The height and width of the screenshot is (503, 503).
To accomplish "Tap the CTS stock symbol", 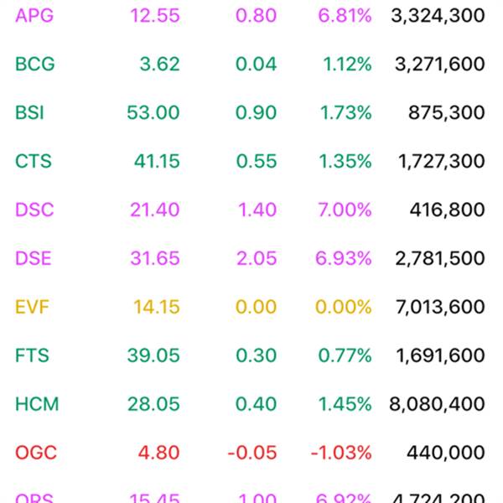I will [x=34, y=161].
